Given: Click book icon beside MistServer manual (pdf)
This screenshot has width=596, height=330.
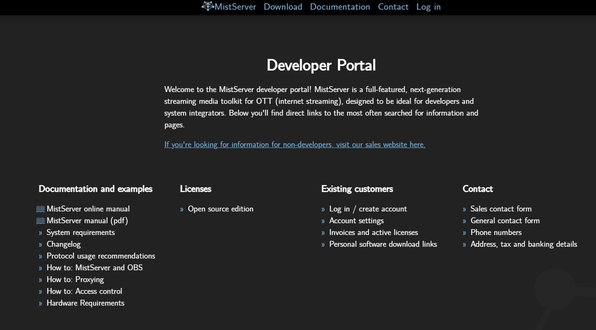Looking at the screenshot, I should [x=40, y=221].
